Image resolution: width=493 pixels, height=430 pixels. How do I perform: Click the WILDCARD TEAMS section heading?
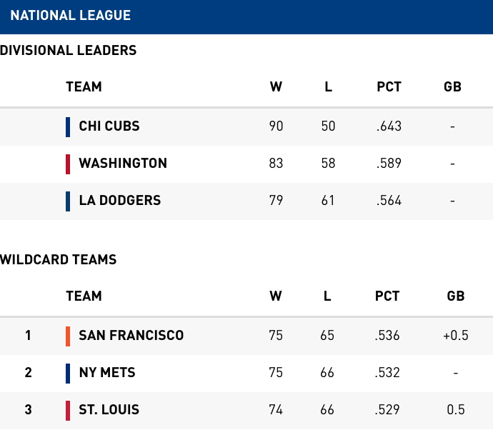tap(58, 259)
